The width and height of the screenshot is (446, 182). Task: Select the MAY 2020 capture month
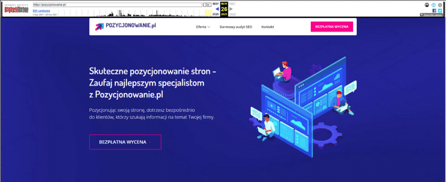[x=216, y=4]
